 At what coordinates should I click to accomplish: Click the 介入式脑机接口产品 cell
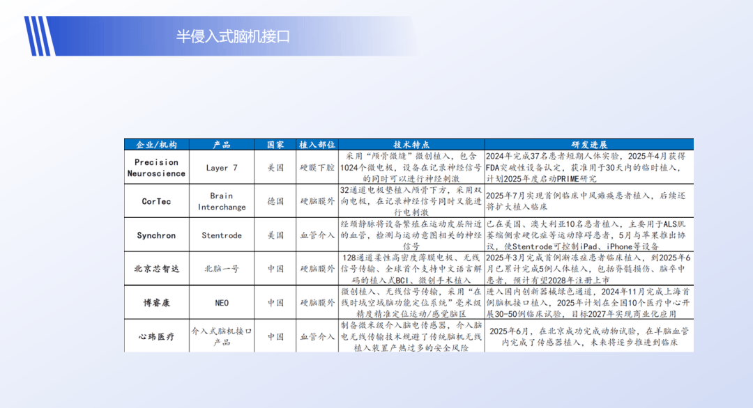point(222,336)
